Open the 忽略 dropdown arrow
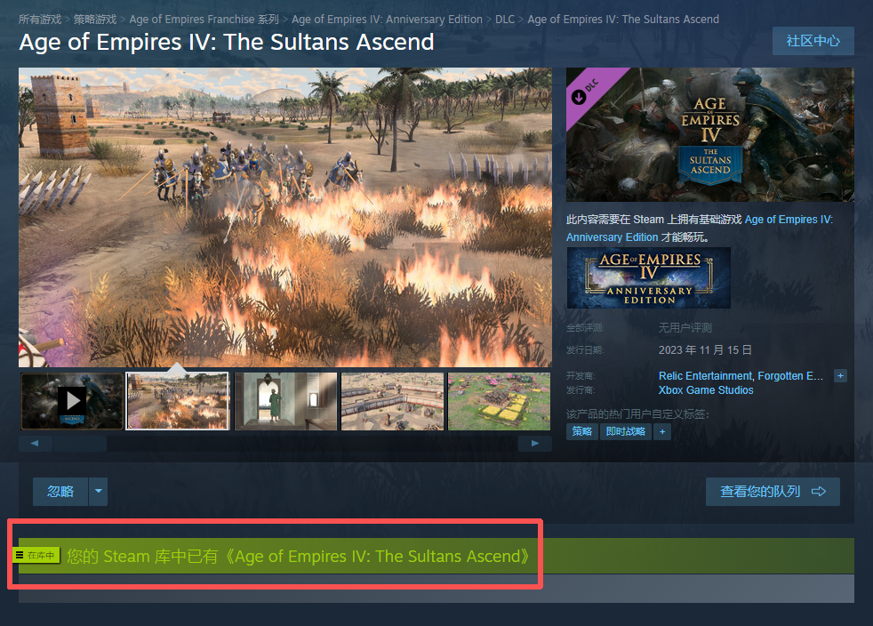This screenshot has width=873, height=626. 98,491
